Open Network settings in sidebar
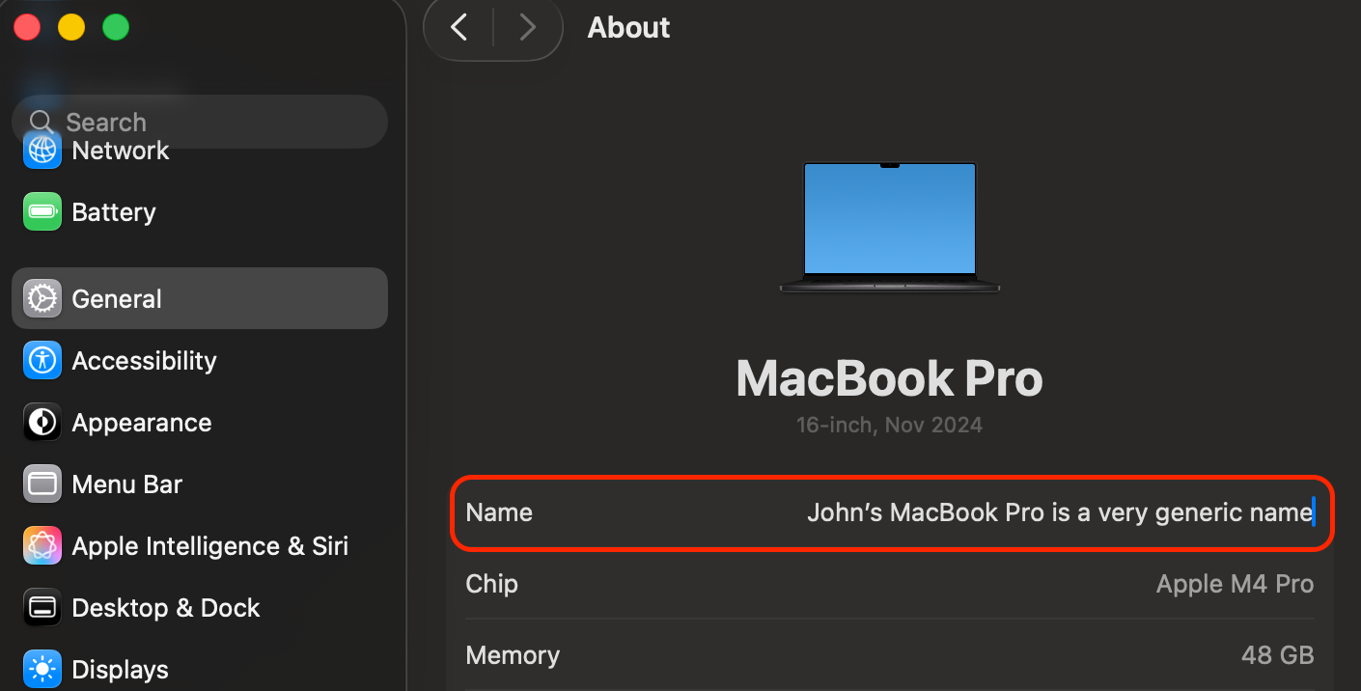Viewport: 1361px width, 691px height. pos(121,151)
